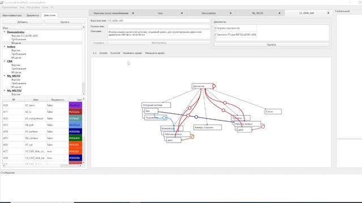Click layers table horizontal scrollbar right arrow

point(80,166)
